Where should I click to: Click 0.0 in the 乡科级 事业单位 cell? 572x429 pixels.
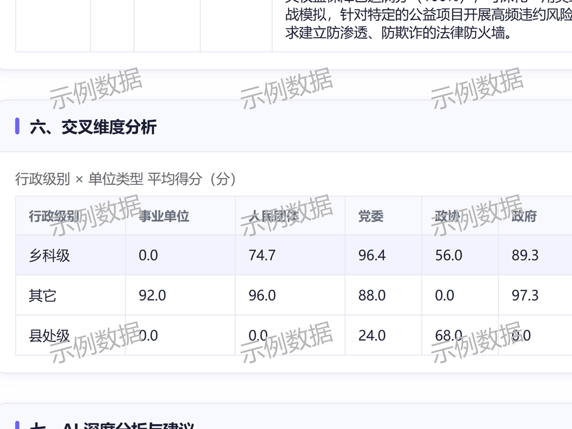pyautogui.click(x=148, y=255)
